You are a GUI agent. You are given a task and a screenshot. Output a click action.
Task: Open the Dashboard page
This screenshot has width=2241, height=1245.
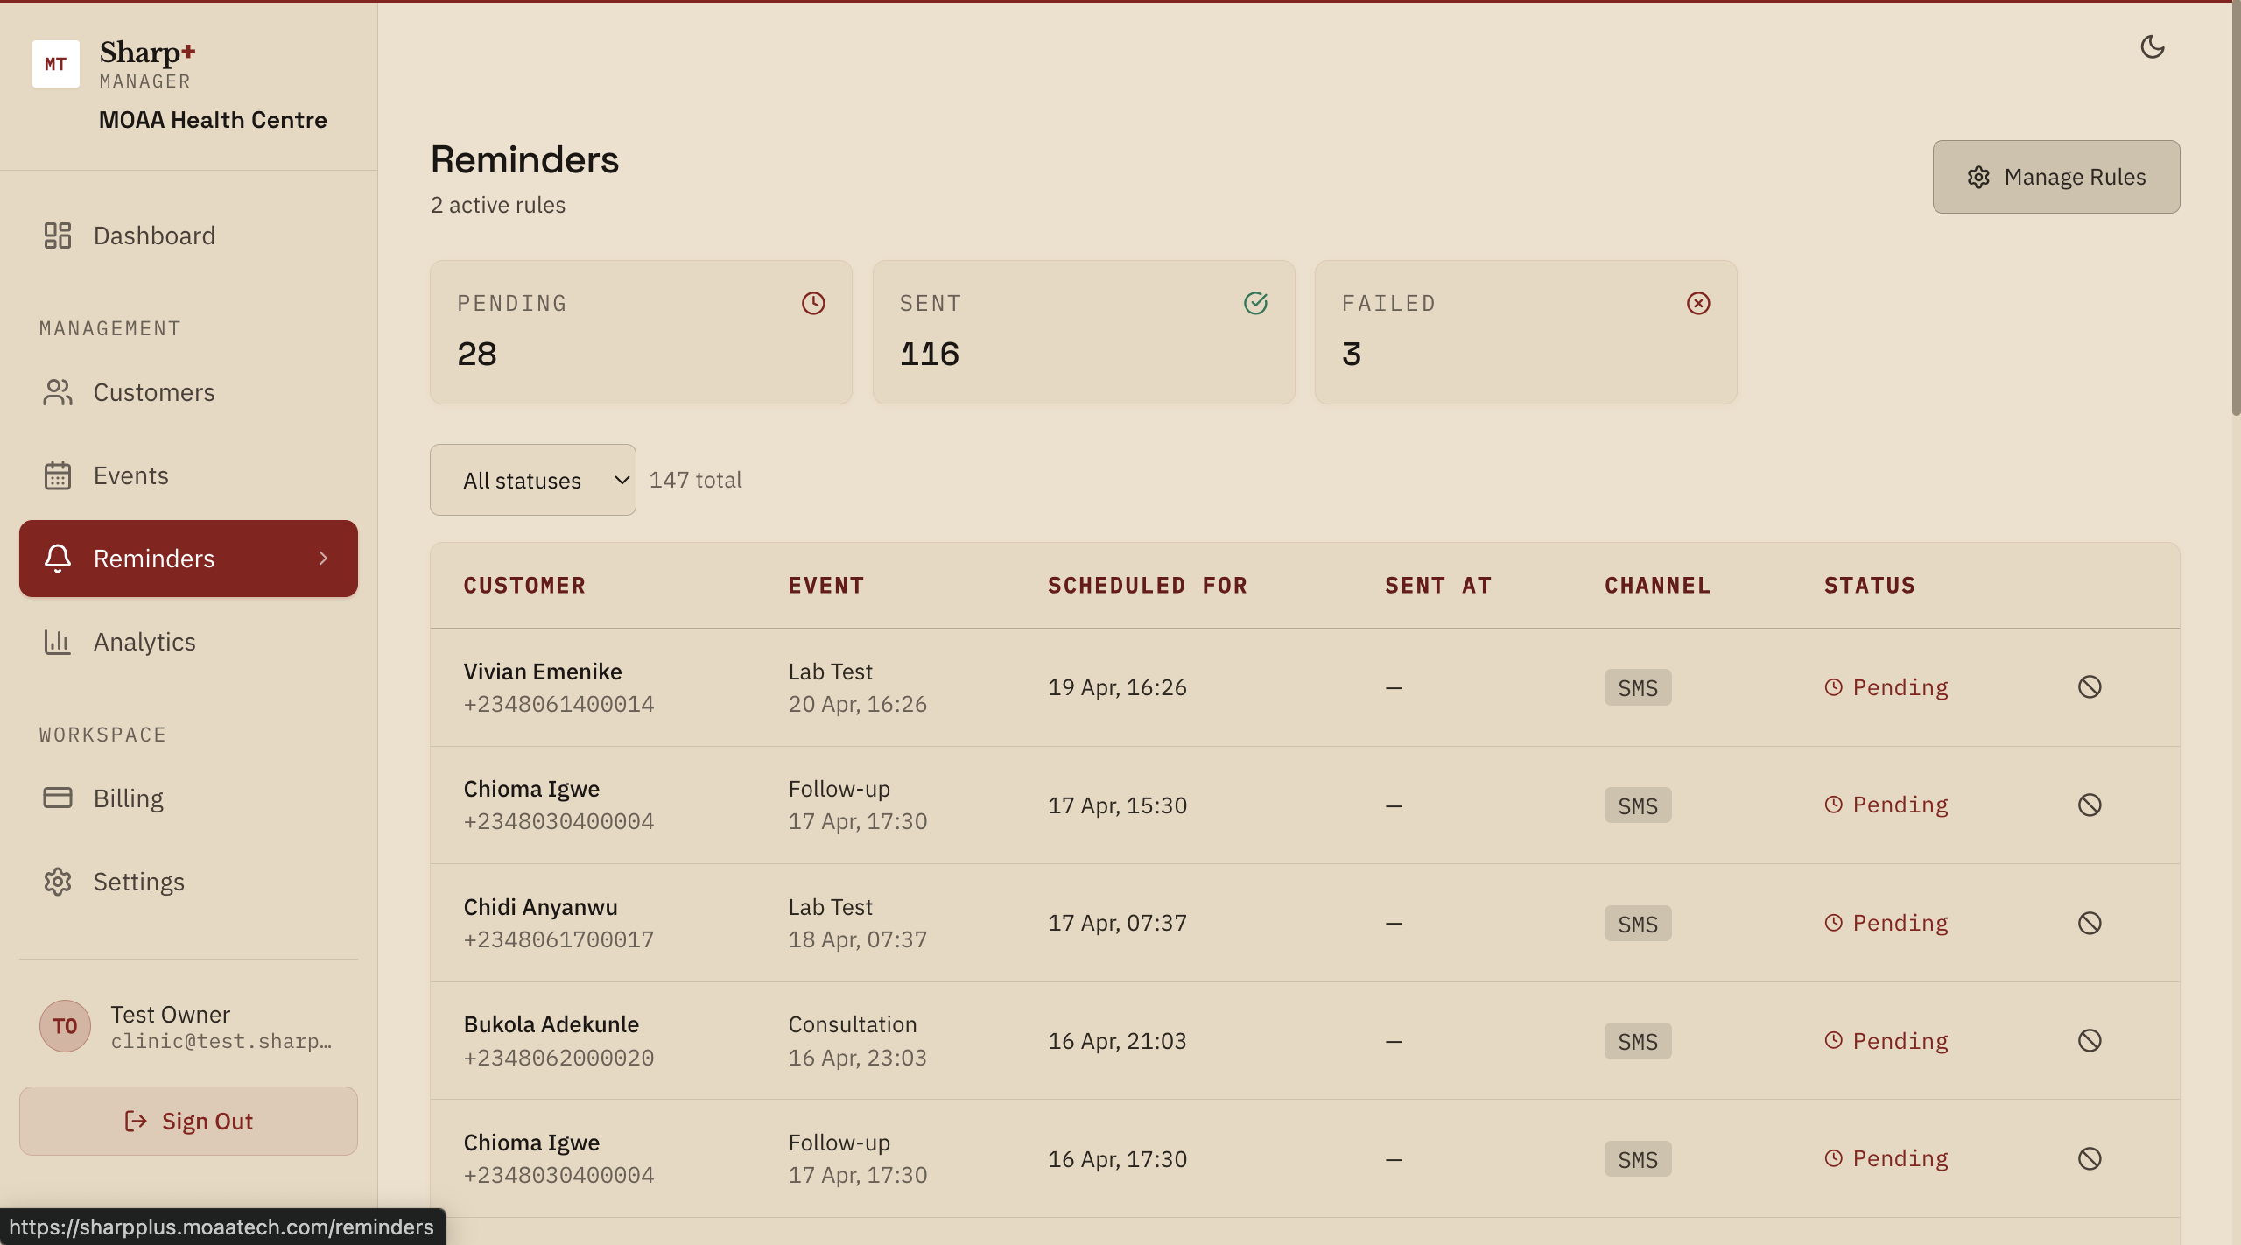click(x=153, y=236)
